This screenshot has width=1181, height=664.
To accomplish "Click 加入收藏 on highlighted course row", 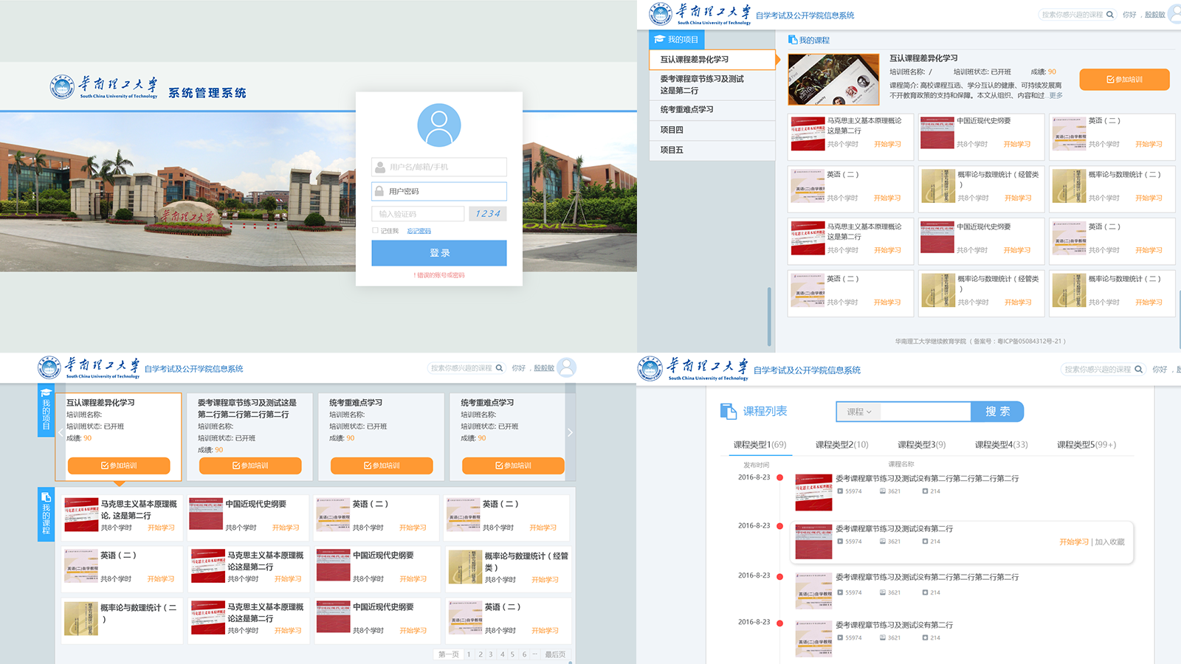I will 1109,542.
